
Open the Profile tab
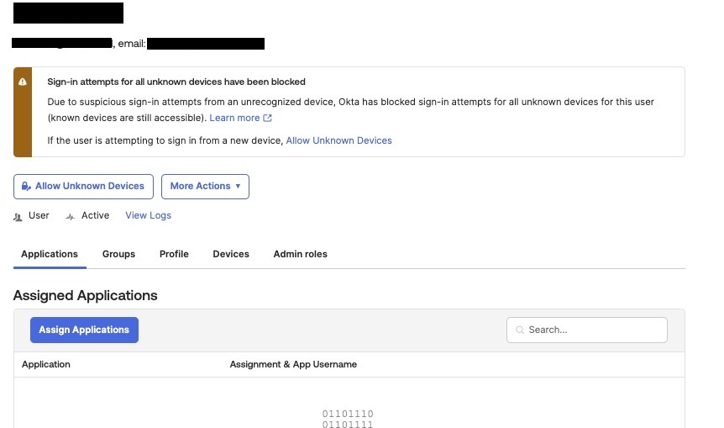pyautogui.click(x=174, y=254)
